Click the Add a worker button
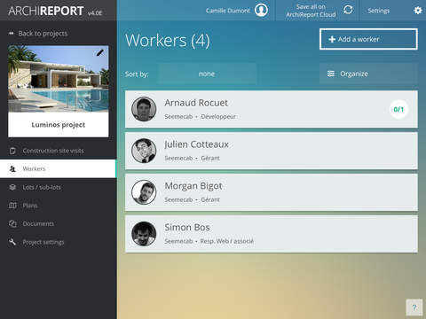The image size is (426, 319). pos(368,39)
